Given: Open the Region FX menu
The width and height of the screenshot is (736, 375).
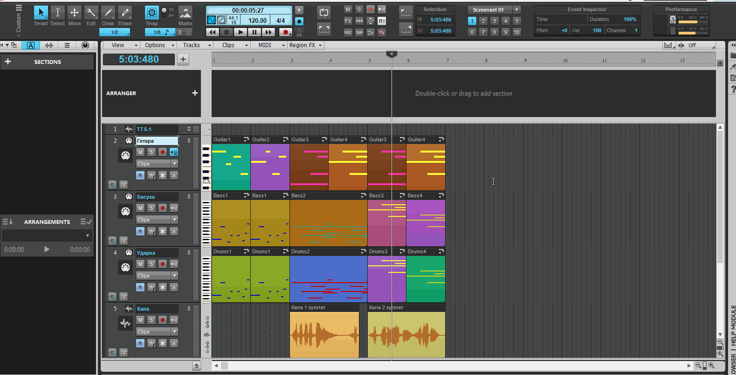Looking at the screenshot, I should [305, 45].
